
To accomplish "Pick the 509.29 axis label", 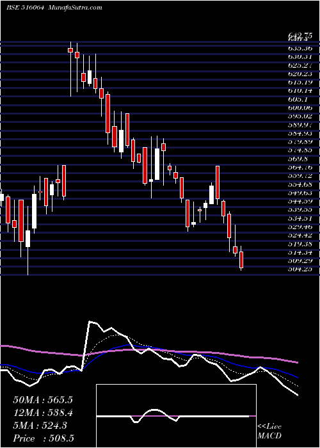I will point(300,260).
